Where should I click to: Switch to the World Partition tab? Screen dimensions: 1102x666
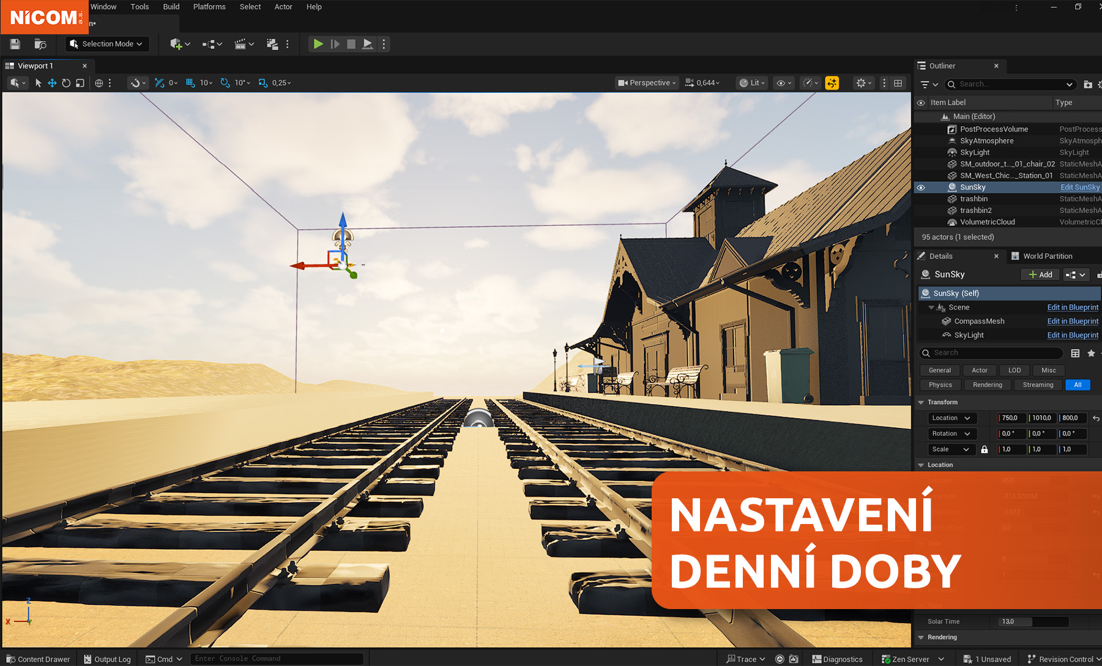[1047, 256]
